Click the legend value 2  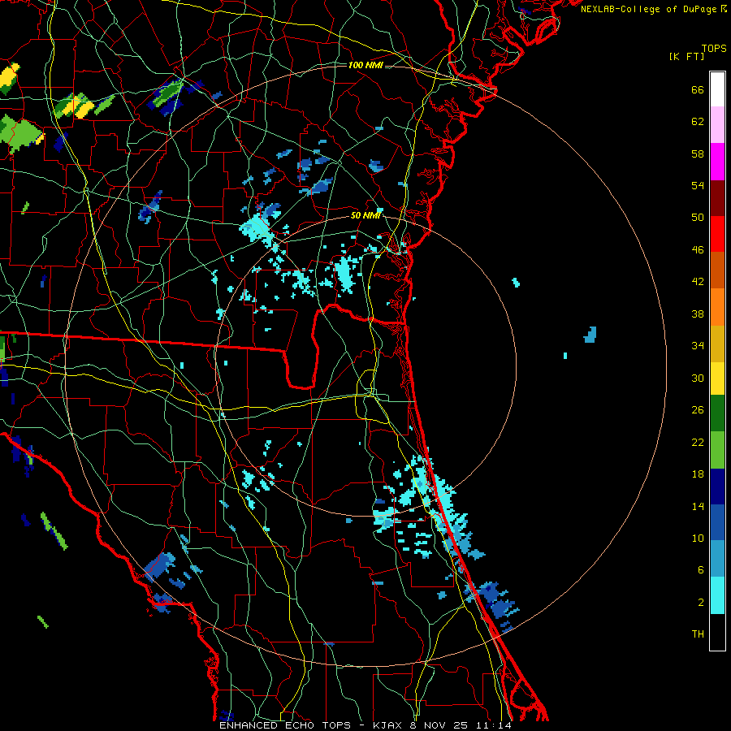click(701, 603)
